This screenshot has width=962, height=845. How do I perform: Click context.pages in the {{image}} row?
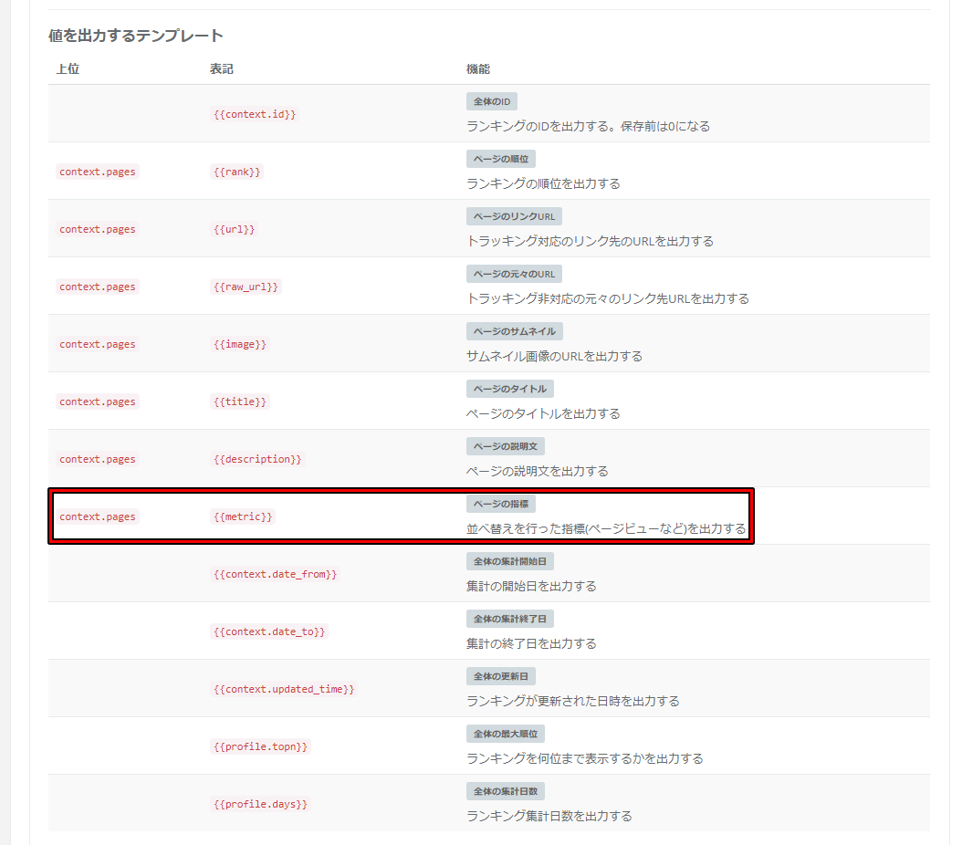coord(98,345)
